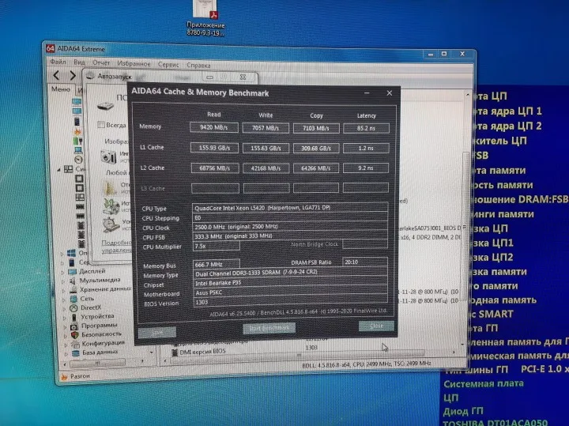
Task: Click the Memory Copy value 7103 MB/s
Action: [x=316, y=129]
